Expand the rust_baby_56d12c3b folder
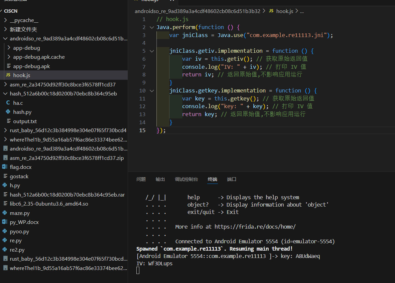 [x=5, y=130]
